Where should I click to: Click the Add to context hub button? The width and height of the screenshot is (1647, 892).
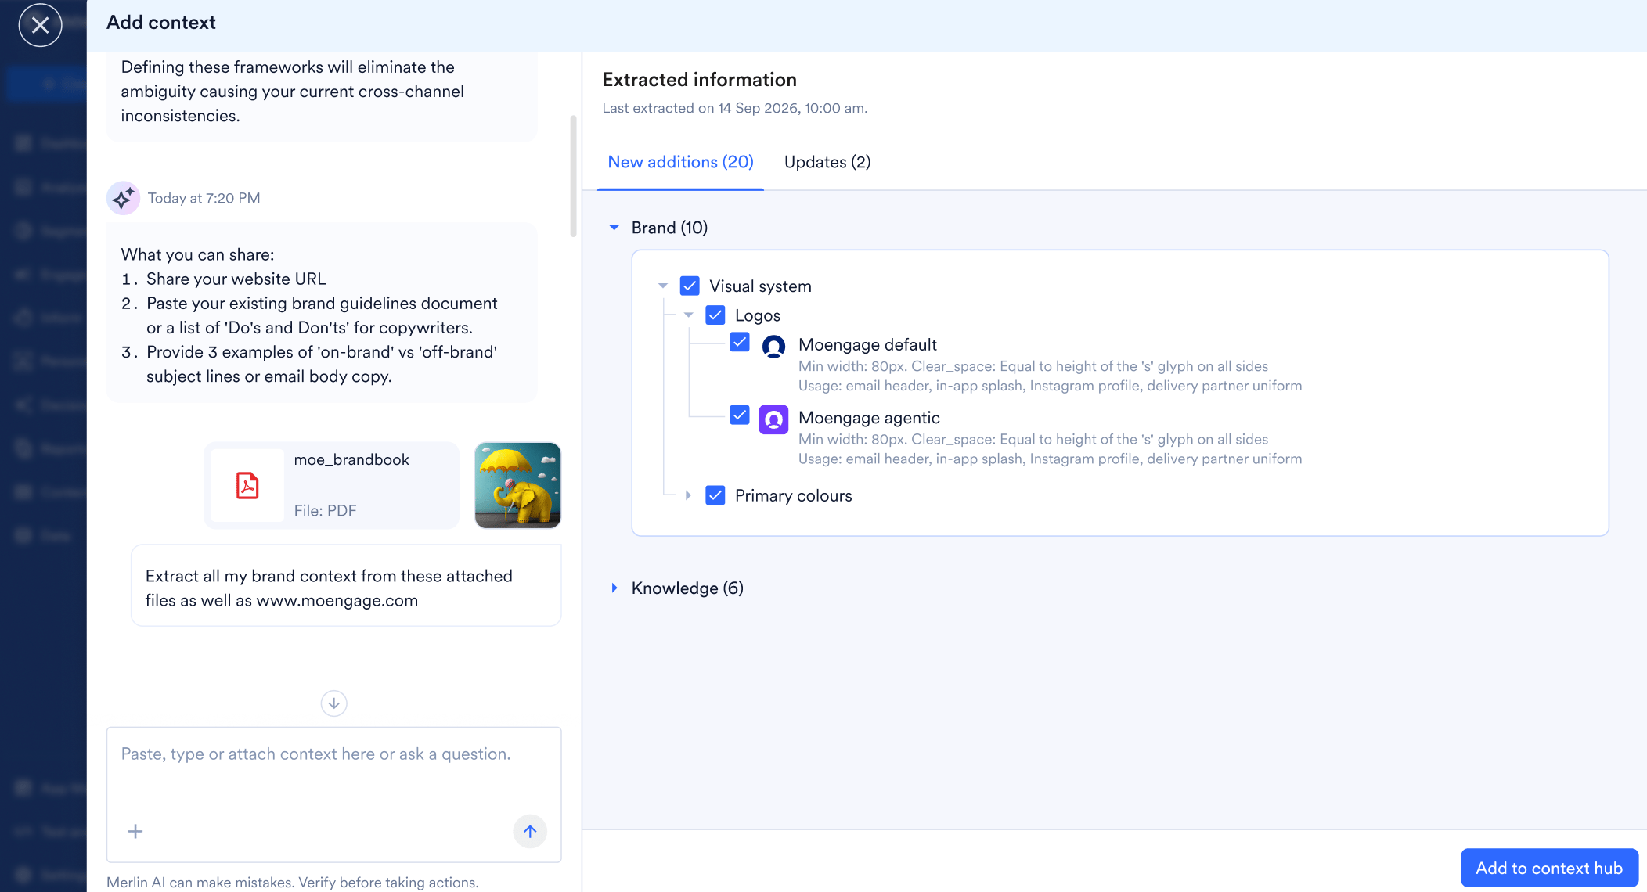tap(1549, 868)
